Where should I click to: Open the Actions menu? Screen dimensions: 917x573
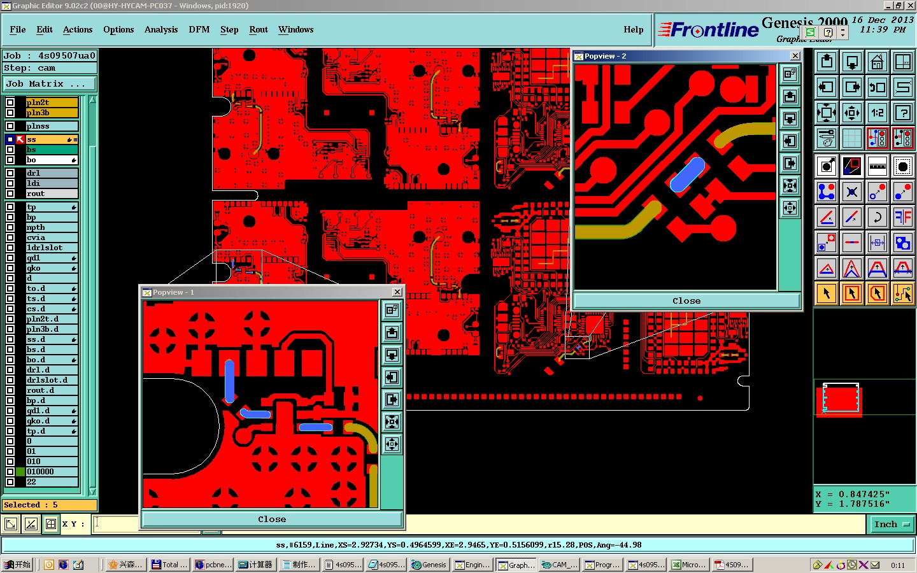click(x=78, y=30)
